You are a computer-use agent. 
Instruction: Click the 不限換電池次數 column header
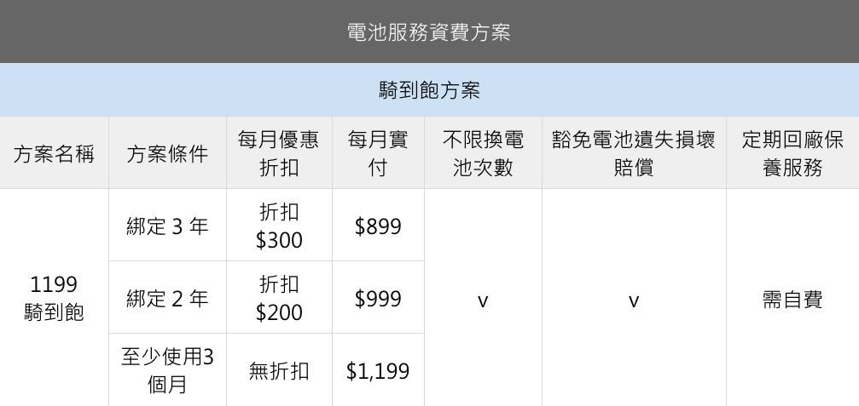click(x=483, y=153)
